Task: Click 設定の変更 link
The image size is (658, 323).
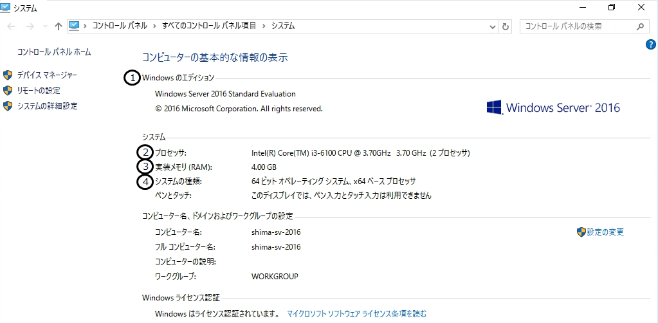Action: (x=605, y=232)
